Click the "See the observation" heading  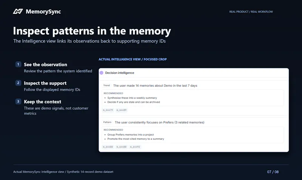click(x=45, y=65)
